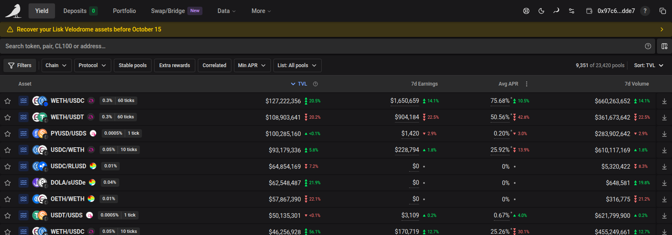Click the question mark help button in the header
672x235 pixels.
645,11
